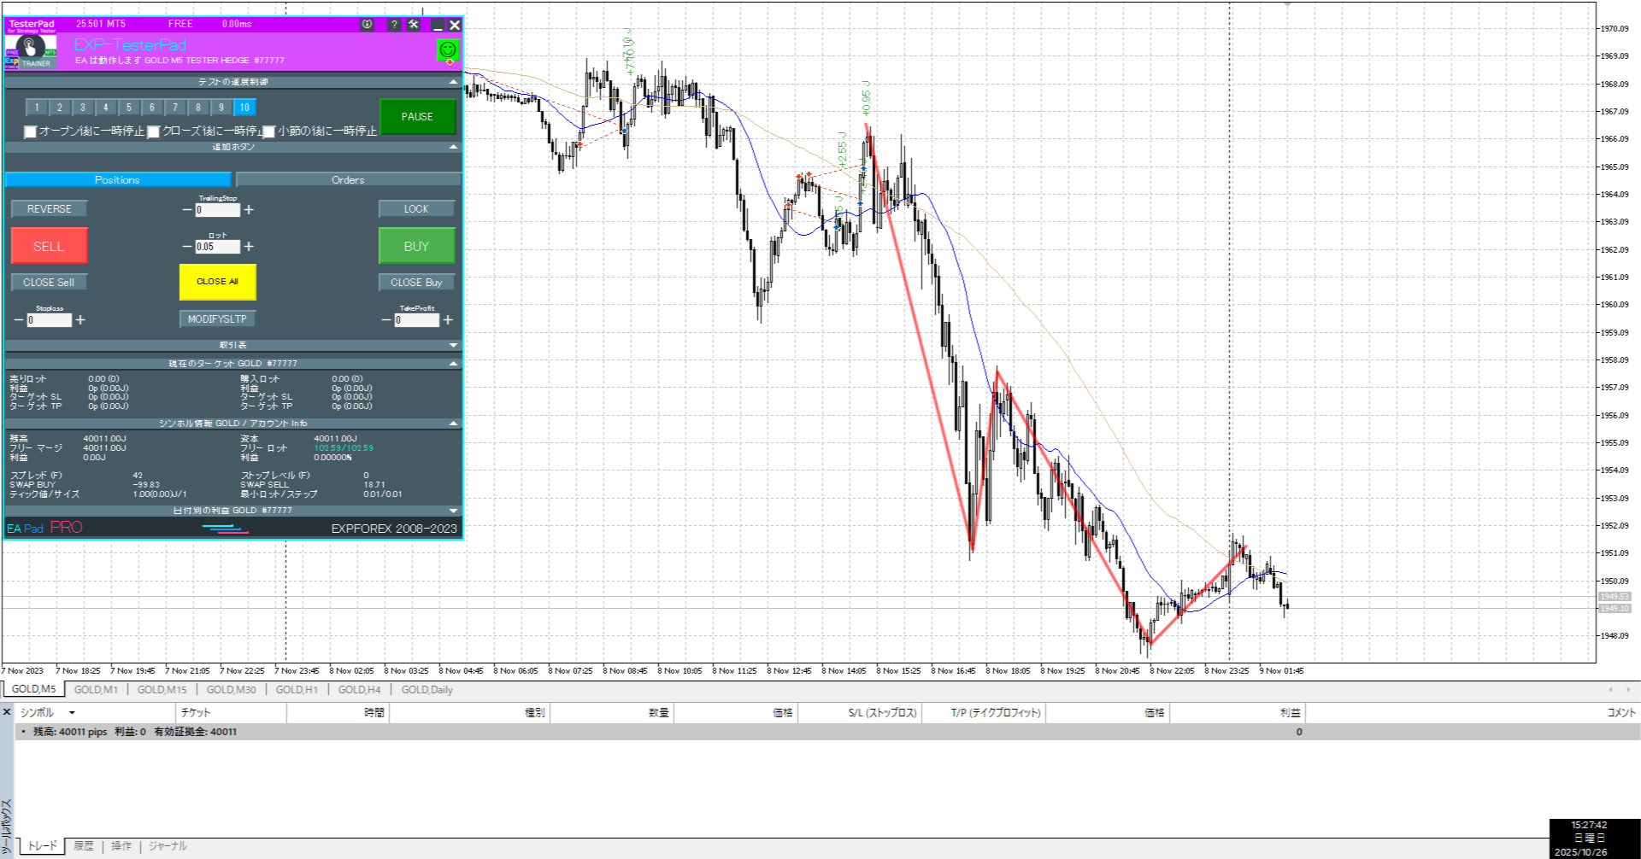Viewport: 1641px width, 859px height.
Task: Click the green smiley face icon
Action: tap(448, 50)
